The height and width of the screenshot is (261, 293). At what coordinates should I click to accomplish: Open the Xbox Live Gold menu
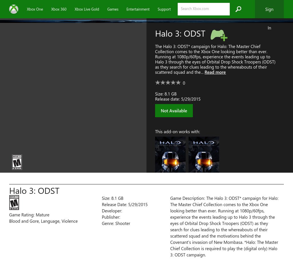(x=87, y=9)
